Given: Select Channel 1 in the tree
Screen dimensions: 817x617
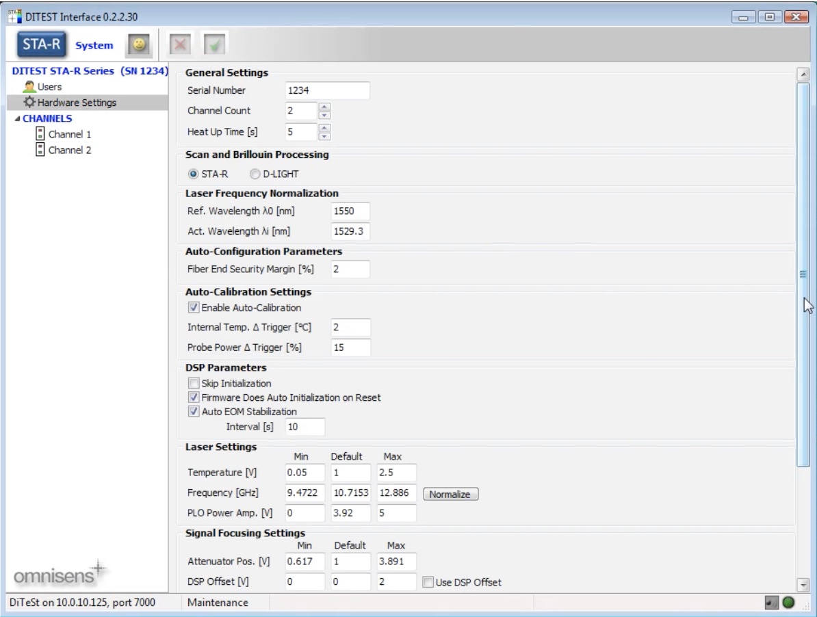Looking at the screenshot, I should [x=70, y=134].
